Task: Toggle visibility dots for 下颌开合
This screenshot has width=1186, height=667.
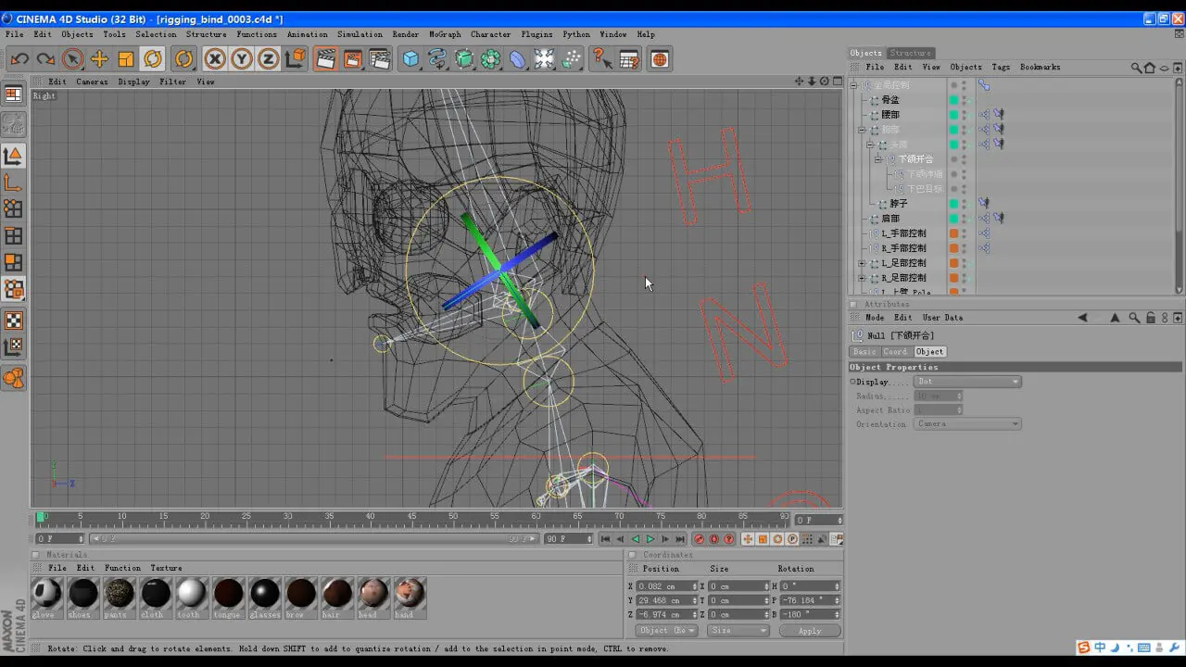Action: (965, 159)
